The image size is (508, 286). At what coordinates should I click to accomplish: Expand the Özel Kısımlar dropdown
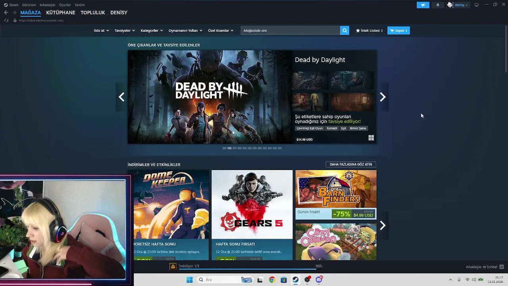click(221, 31)
